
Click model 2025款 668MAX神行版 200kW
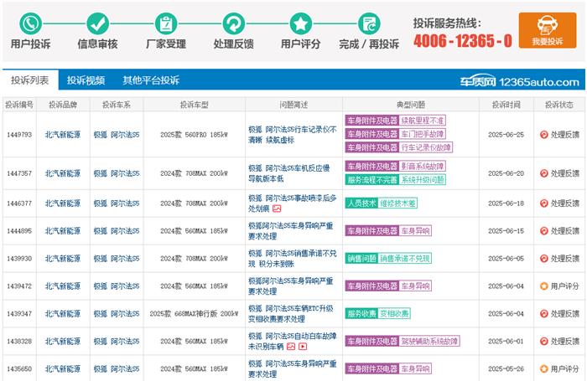click(x=194, y=314)
